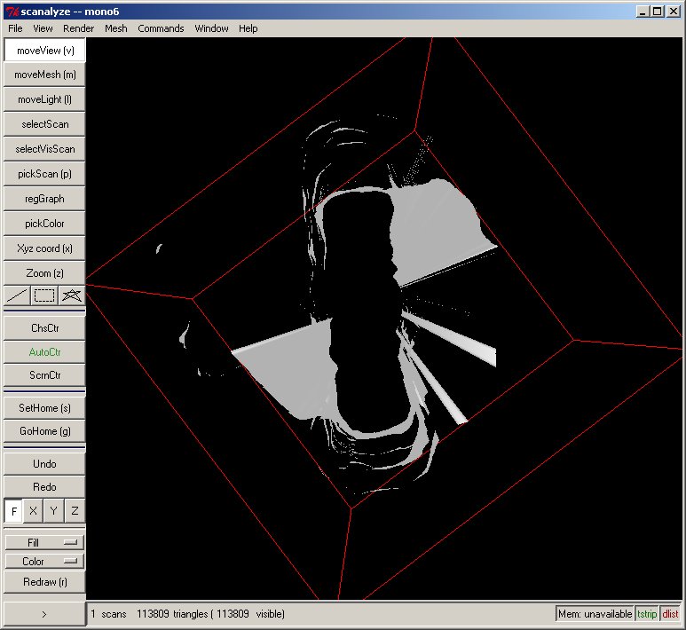
Task: Select the line selection tool icon
Action: (x=17, y=295)
